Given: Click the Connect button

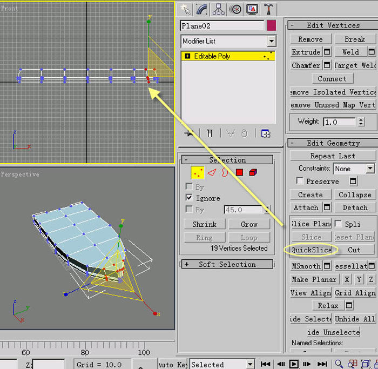Looking at the screenshot, I should (333, 79).
